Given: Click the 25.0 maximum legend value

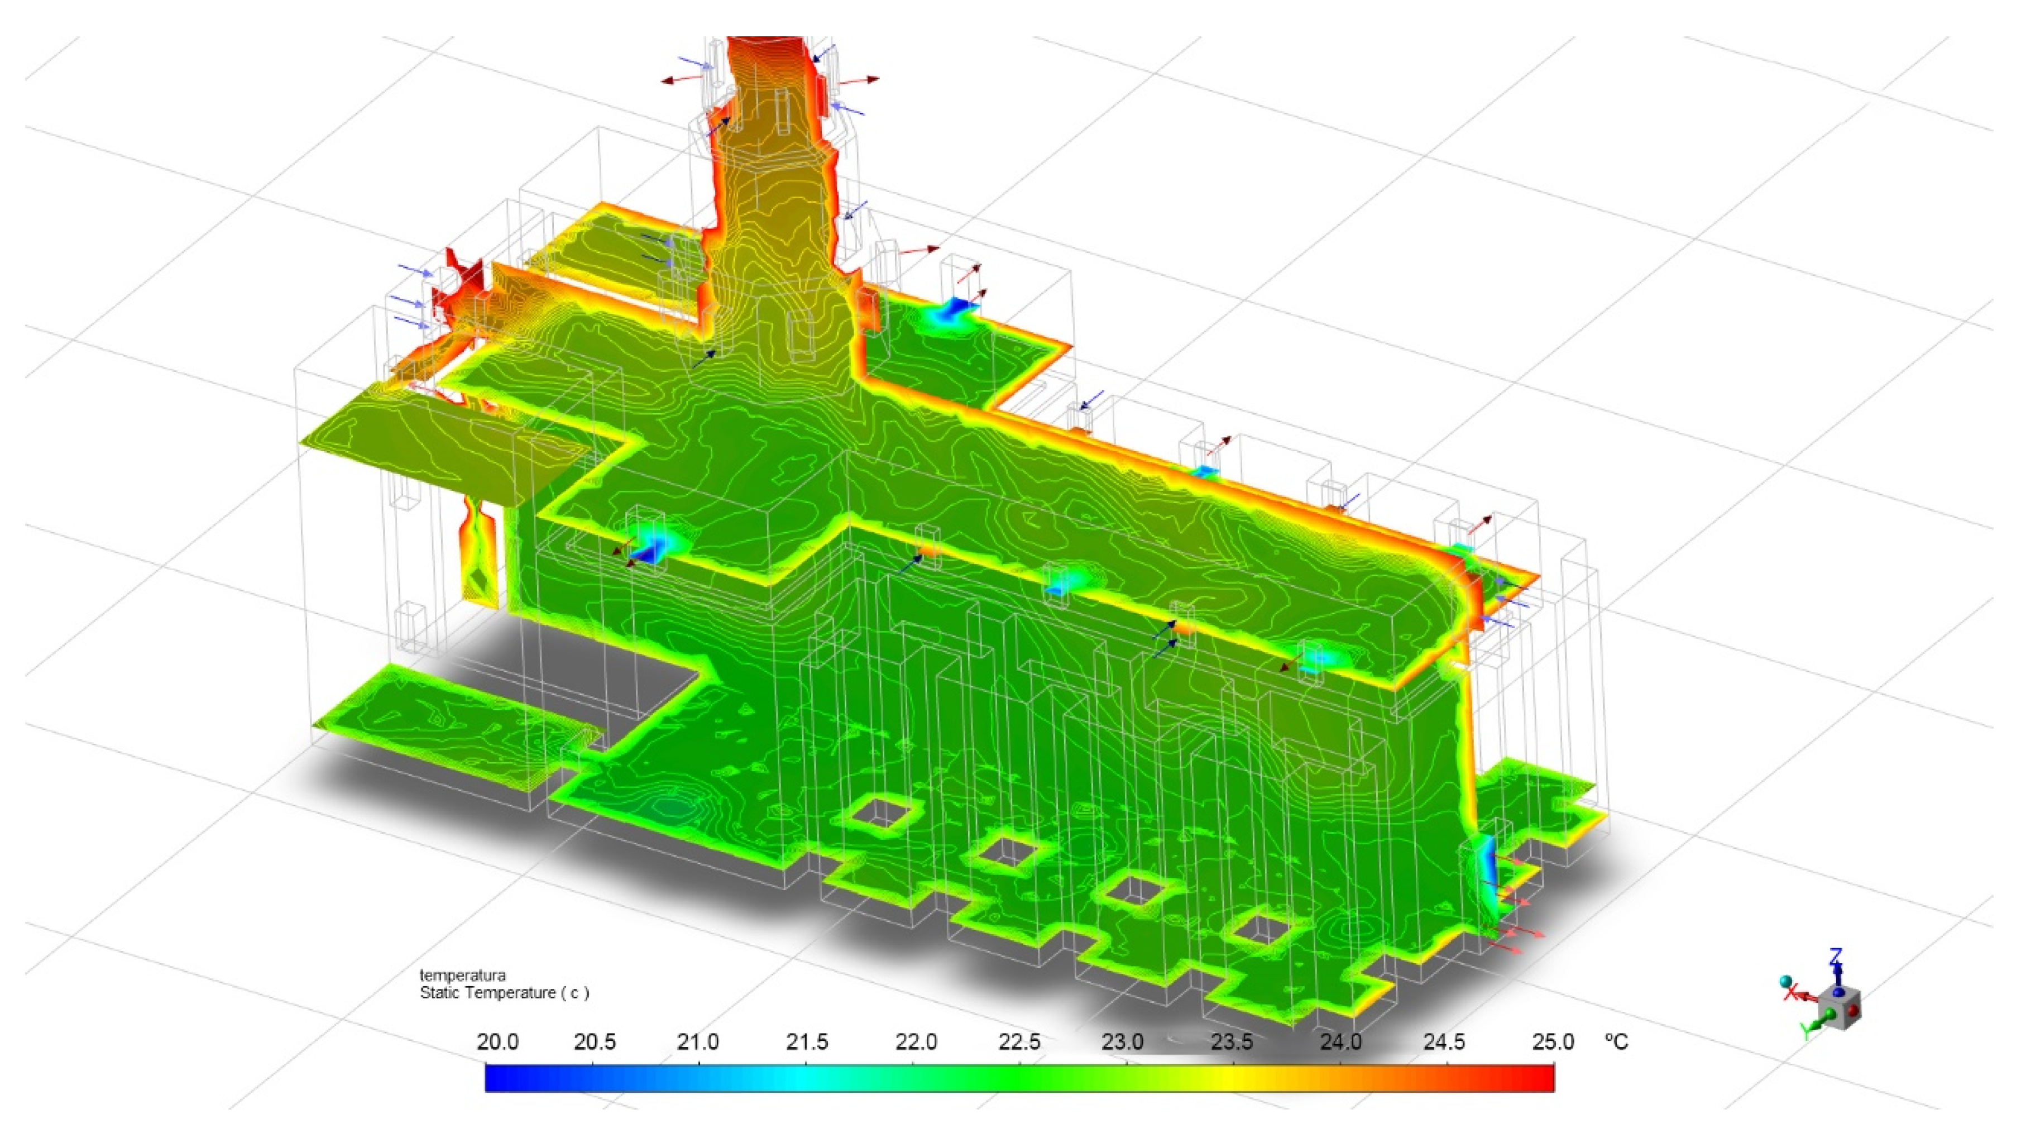Looking at the screenshot, I should click(x=1553, y=1042).
